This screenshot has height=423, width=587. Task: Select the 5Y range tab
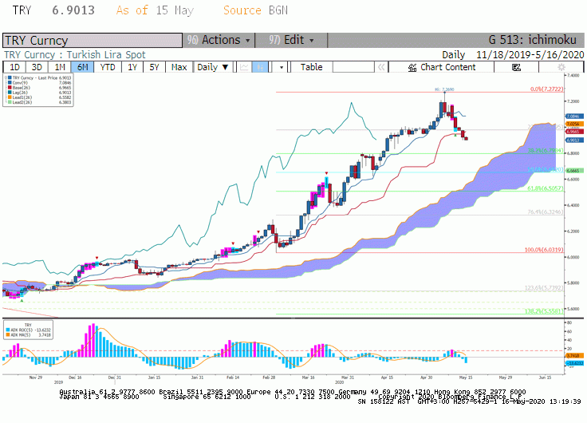[x=154, y=67]
